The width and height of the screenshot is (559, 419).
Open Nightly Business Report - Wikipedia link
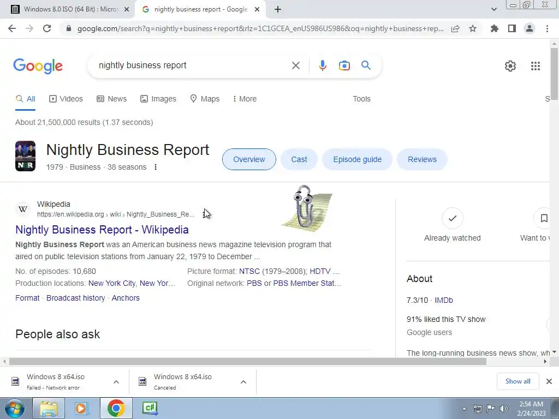pyautogui.click(x=102, y=230)
